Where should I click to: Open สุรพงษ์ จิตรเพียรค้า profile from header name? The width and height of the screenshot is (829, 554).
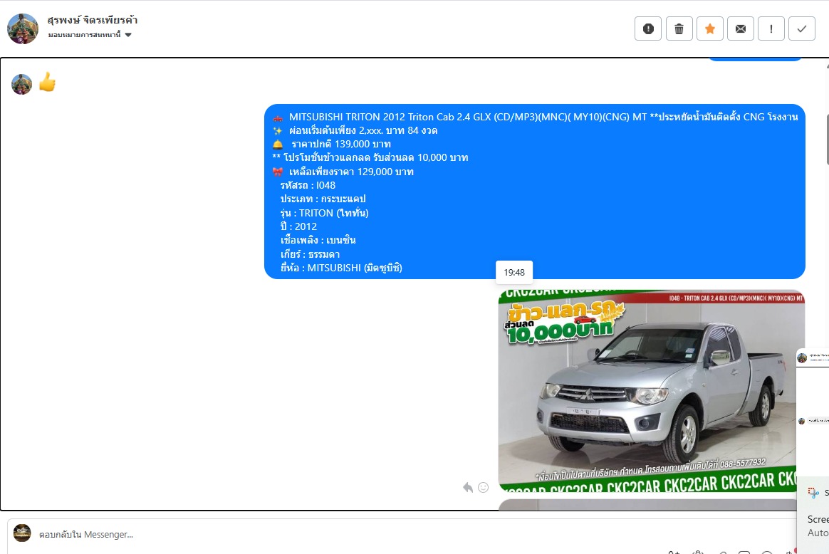[x=92, y=20]
